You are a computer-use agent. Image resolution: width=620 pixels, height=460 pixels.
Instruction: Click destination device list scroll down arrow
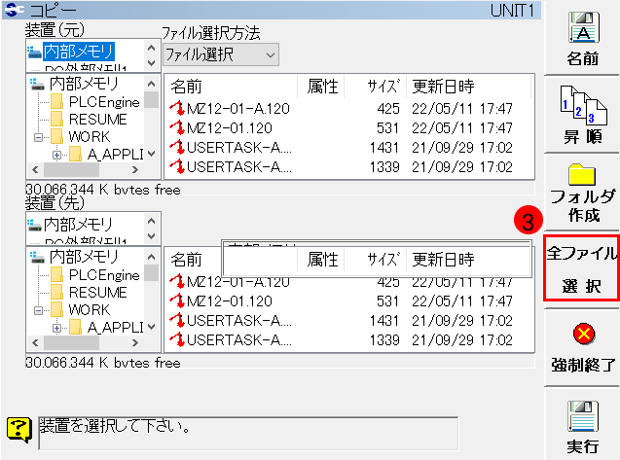click(152, 236)
